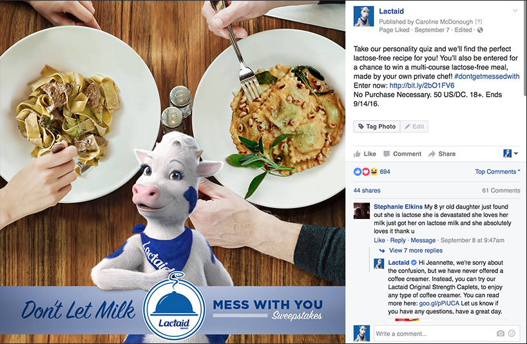
Task: Open the Top Comments sorting dropdown
Action: coord(497,171)
